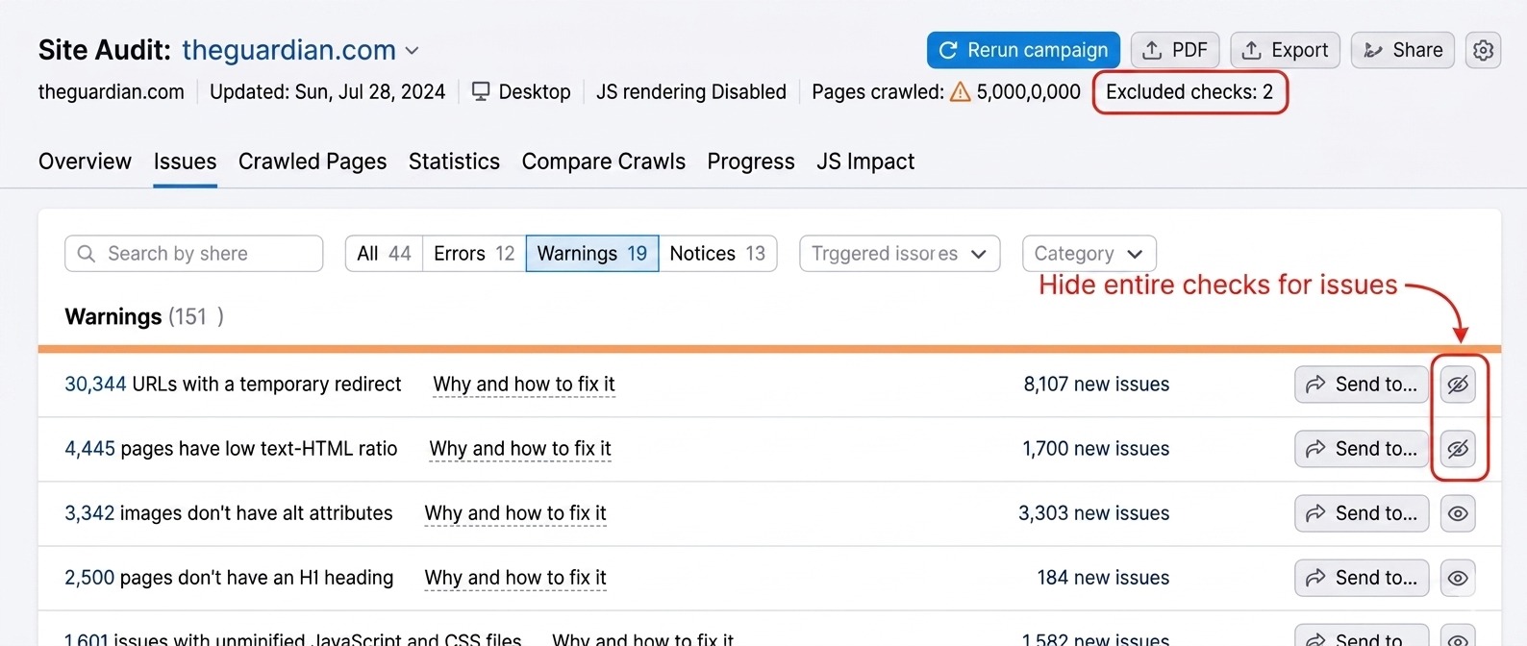Click 3,303 new issues text
This screenshot has width=1527, height=646.
pos(1094,513)
